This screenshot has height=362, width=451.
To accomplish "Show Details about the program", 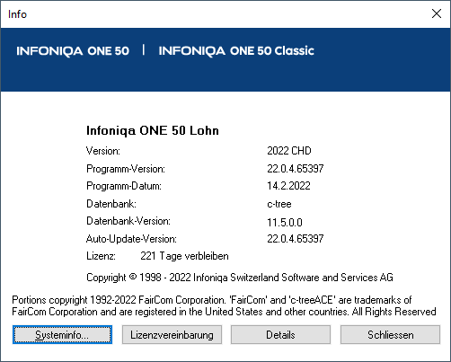I will 280,334.
